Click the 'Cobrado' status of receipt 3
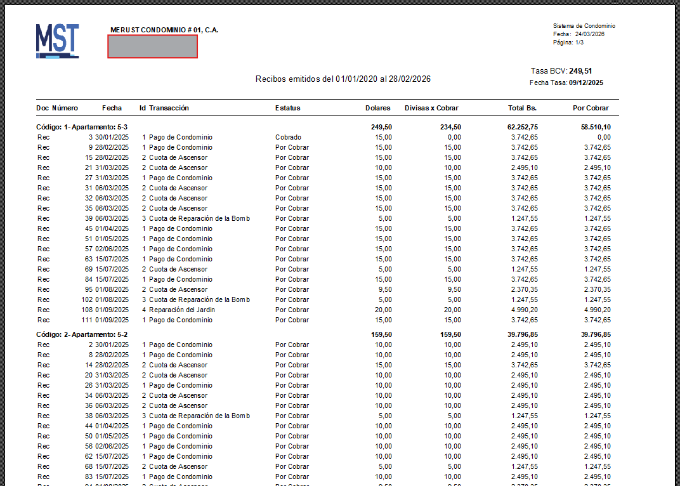The image size is (680, 486). 288,137
